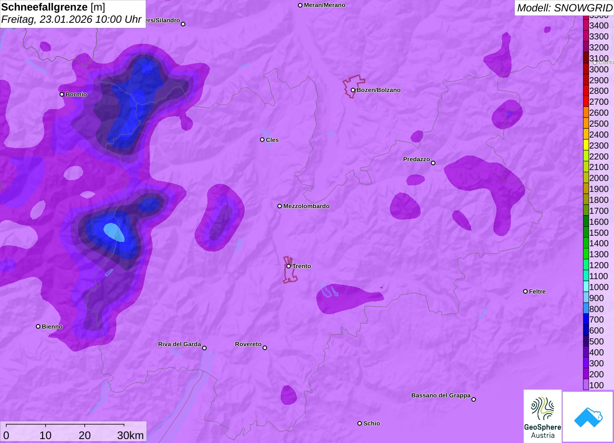
Task: Click the 1000 m cyan legend swatch
Action: 586,287
